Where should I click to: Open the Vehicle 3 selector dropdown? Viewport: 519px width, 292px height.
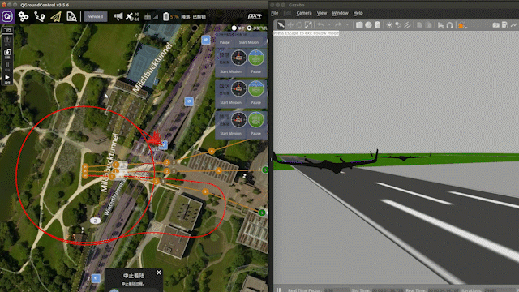pyautogui.click(x=96, y=16)
